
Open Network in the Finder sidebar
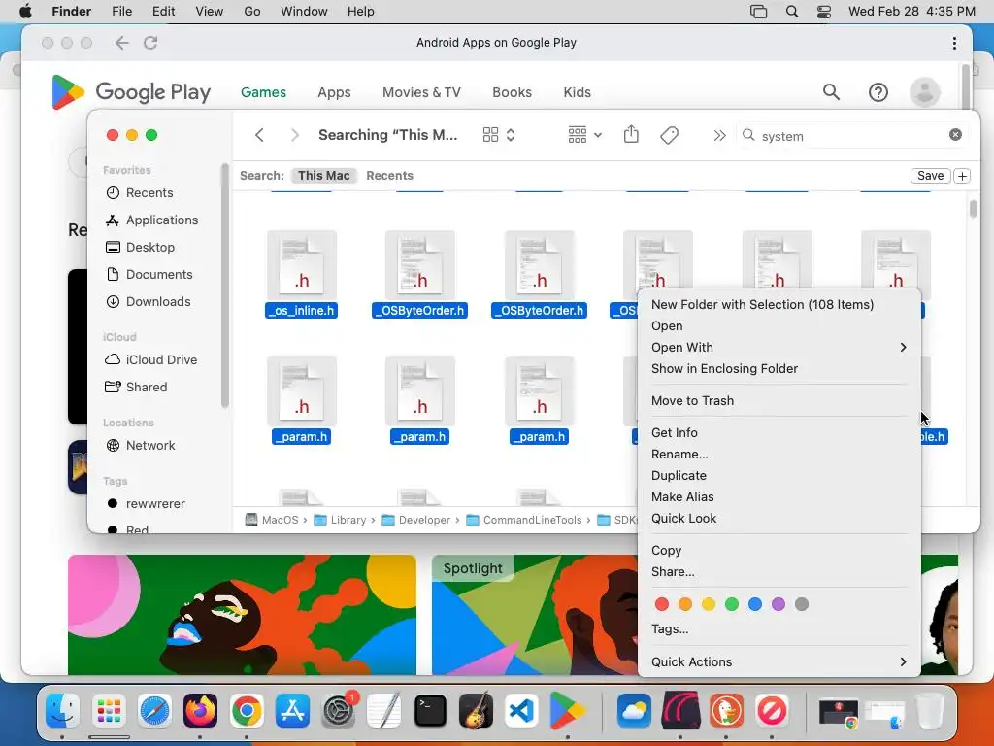coord(150,445)
